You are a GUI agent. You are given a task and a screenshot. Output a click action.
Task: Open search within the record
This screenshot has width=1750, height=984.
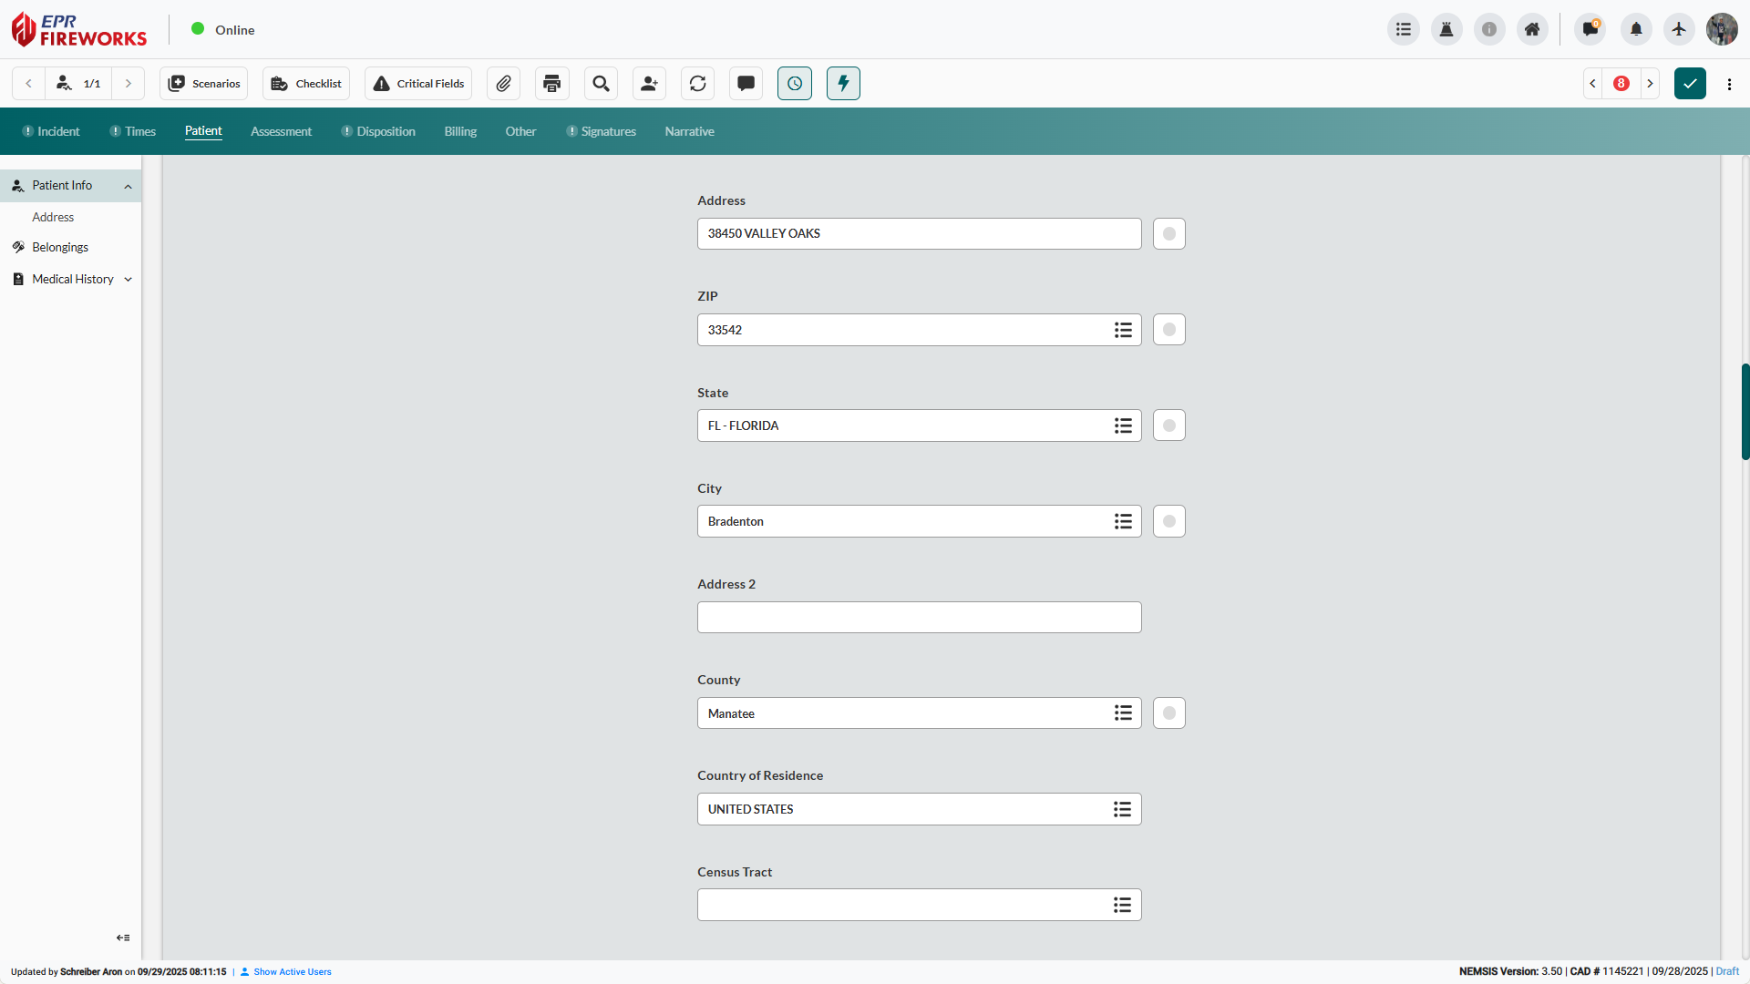point(600,83)
